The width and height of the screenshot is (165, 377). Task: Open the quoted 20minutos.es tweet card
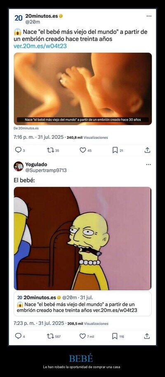click(x=82, y=304)
